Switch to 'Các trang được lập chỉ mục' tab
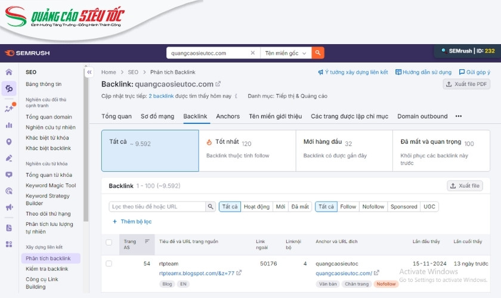 [350, 116]
